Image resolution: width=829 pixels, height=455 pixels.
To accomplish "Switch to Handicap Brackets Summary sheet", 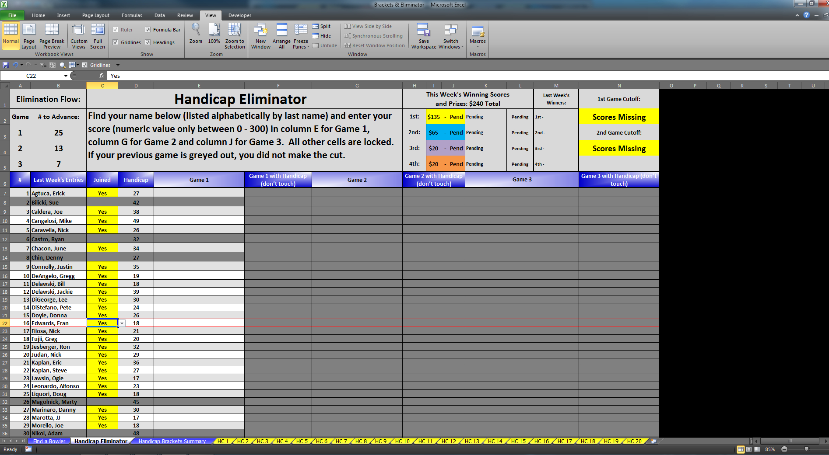I will [172, 441].
